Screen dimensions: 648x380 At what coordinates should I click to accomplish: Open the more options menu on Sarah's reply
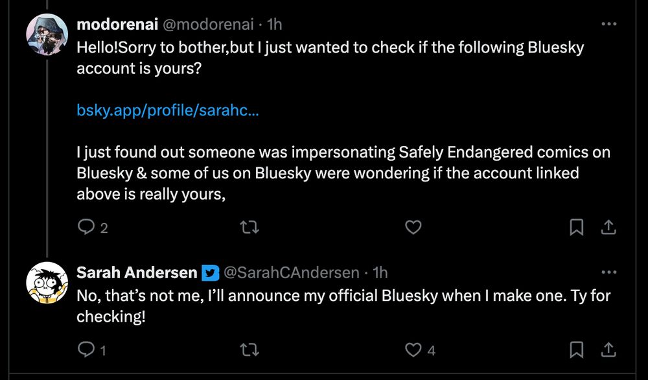[x=609, y=272]
